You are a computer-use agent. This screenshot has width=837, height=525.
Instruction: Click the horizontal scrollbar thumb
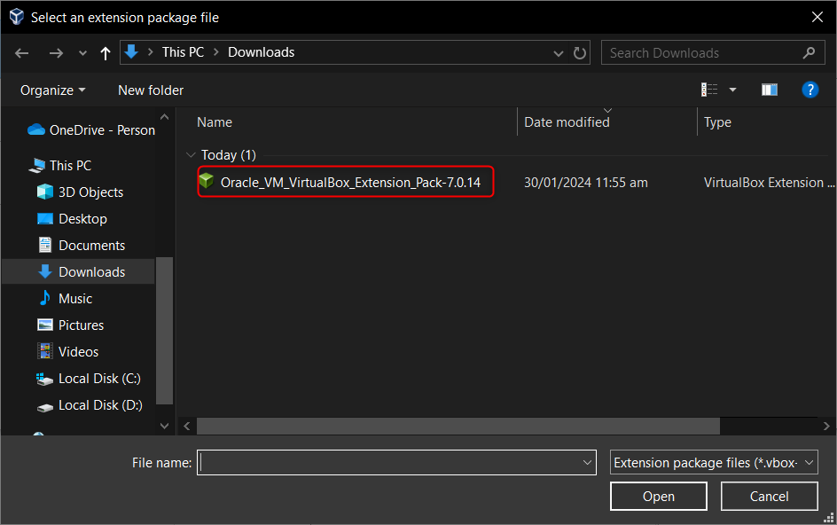(458, 427)
